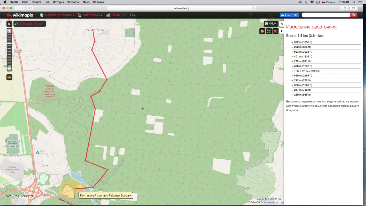Viewport: 366px width, 206px height.
Task: Go forward in Safari
Action: [23, 8]
